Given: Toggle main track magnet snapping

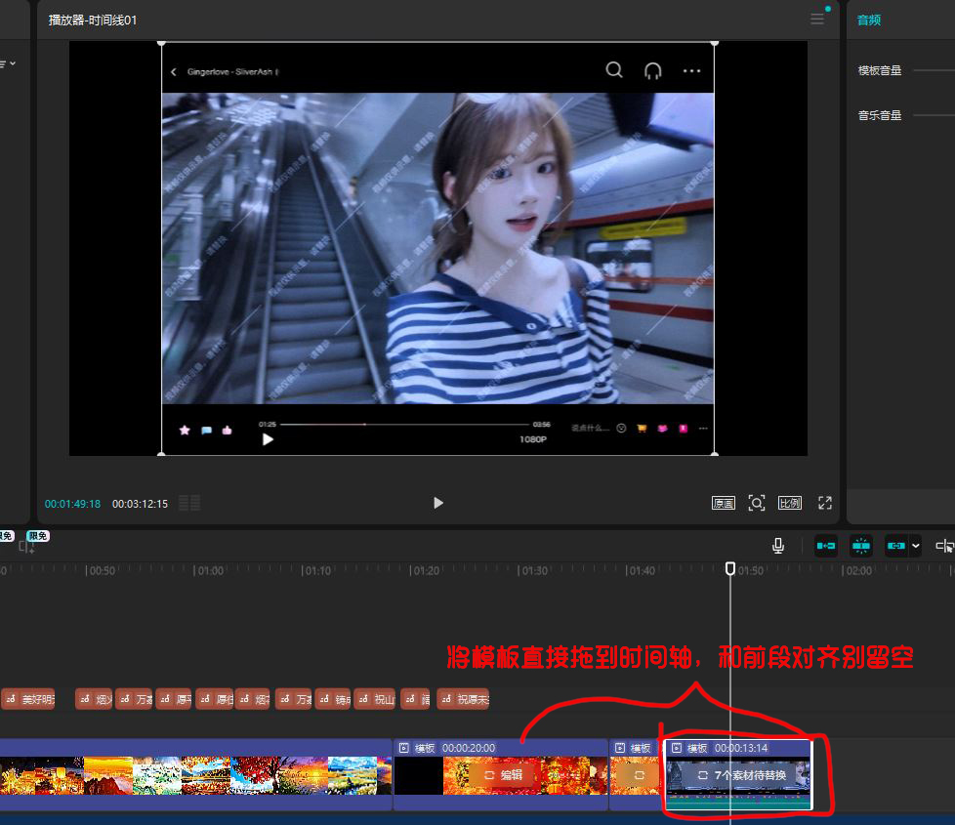Looking at the screenshot, I should (826, 546).
